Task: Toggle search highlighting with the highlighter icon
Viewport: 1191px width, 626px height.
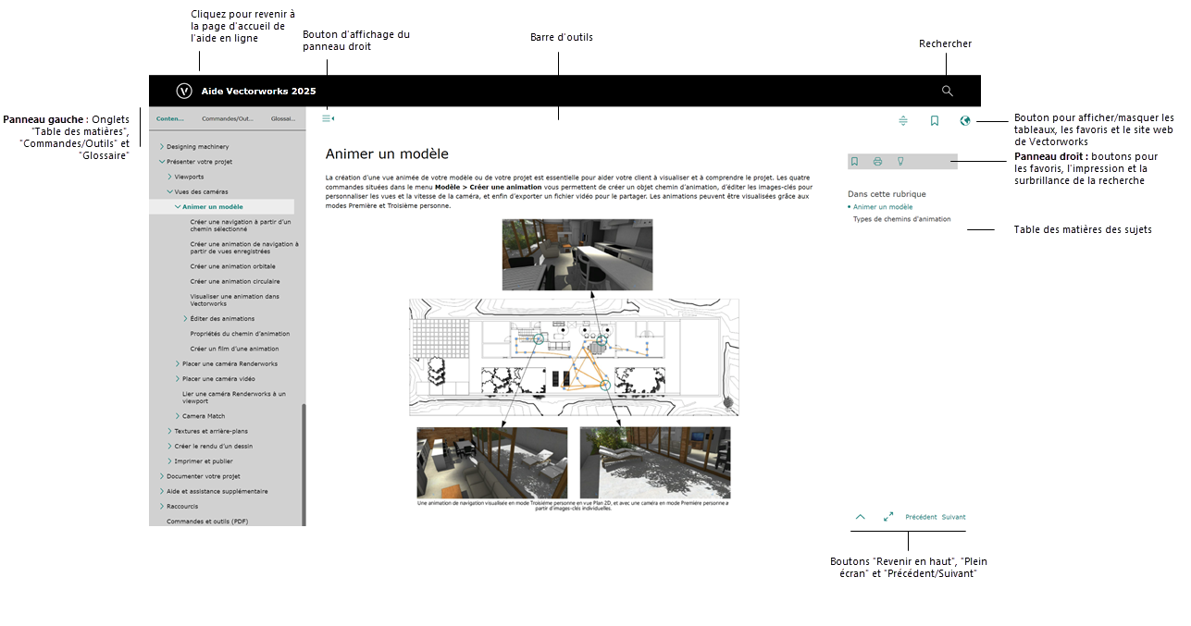Action: (900, 162)
